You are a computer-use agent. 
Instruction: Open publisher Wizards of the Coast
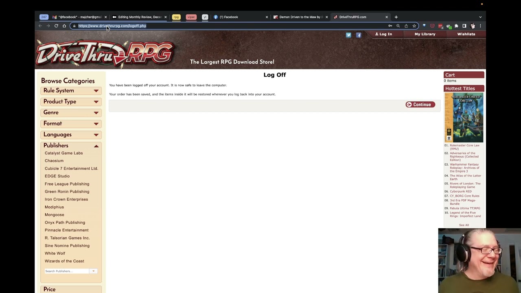[x=64, y=261]
